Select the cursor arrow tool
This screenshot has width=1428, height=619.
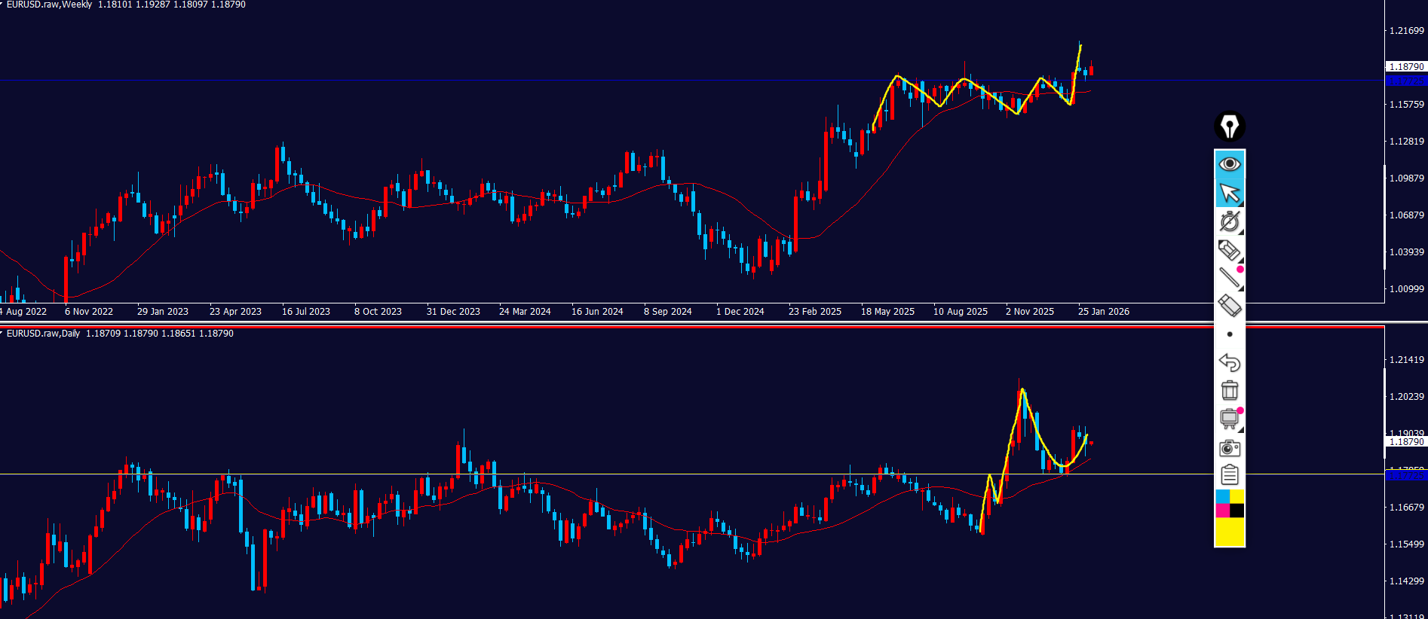tap(1229, 193)
